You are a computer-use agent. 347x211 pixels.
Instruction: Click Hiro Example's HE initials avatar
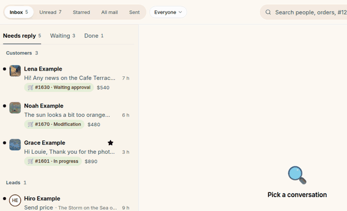click(x=15, y=201)
